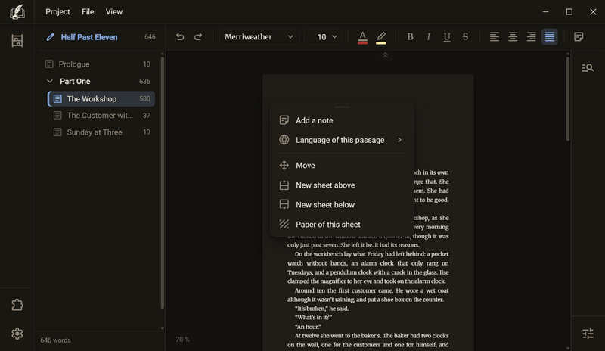Choose Paper of this sheet
The image size is (605, 351).
click(x=342, y=225)
